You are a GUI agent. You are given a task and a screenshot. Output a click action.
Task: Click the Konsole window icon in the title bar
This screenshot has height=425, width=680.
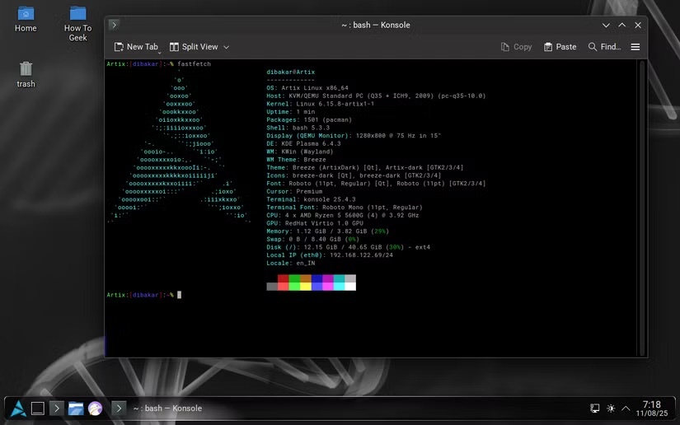114,25
